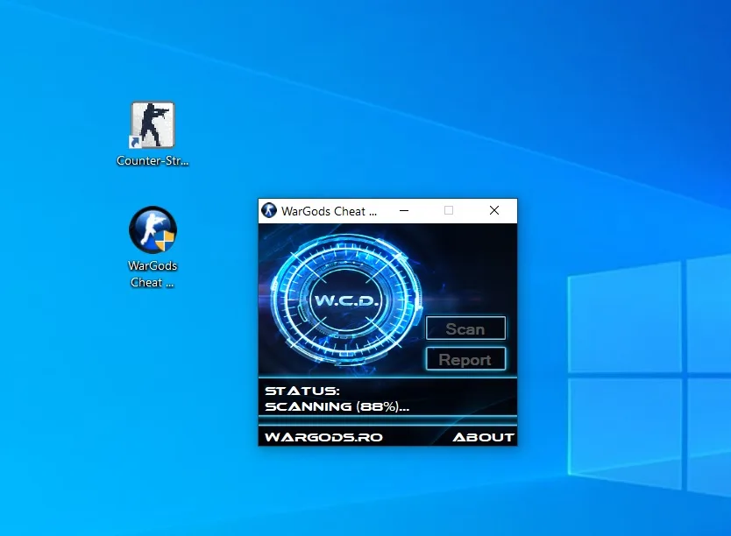Viewport: 731px width, 536px height.
Task: Click the glowing W.C.D. circular logo
Action: [x=345, y=300]
